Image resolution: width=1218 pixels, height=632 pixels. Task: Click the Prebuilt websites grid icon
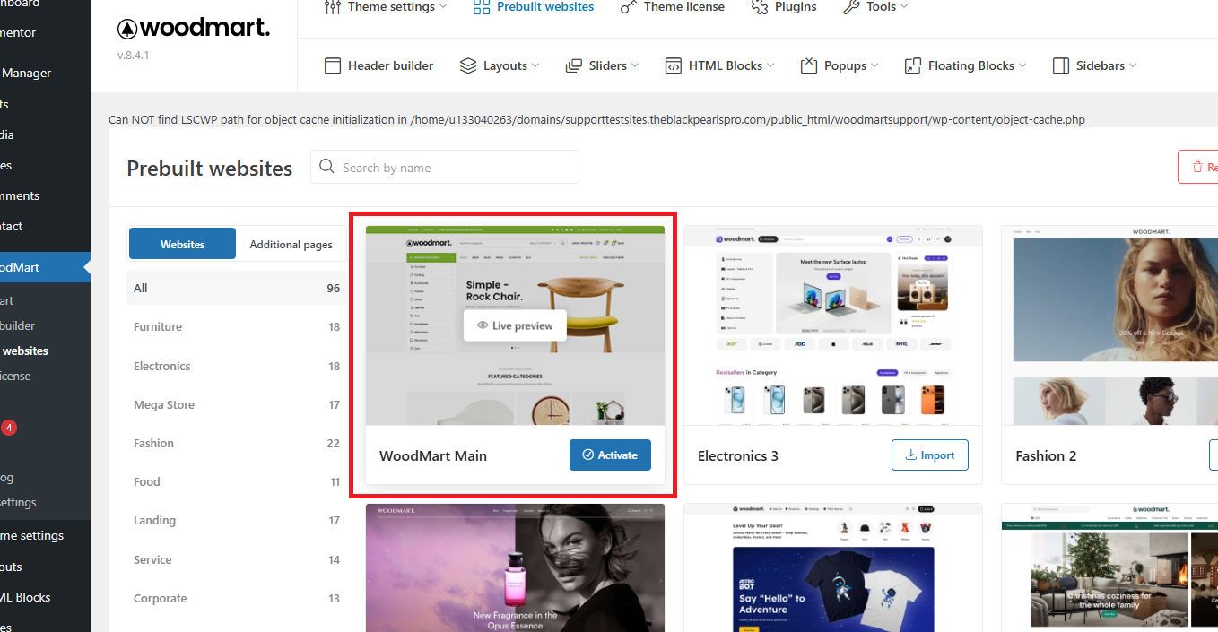click(481, 7)
